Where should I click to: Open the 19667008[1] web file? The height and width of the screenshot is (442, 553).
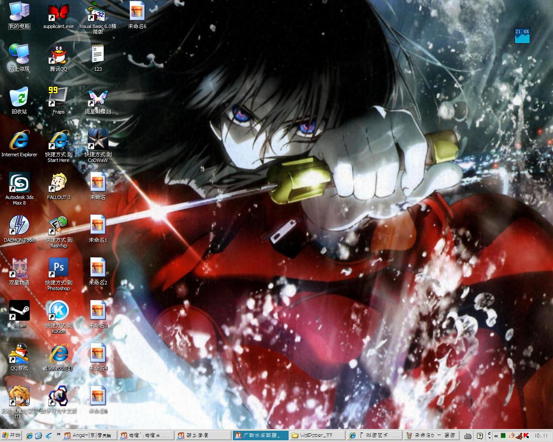tap(58, 357)
